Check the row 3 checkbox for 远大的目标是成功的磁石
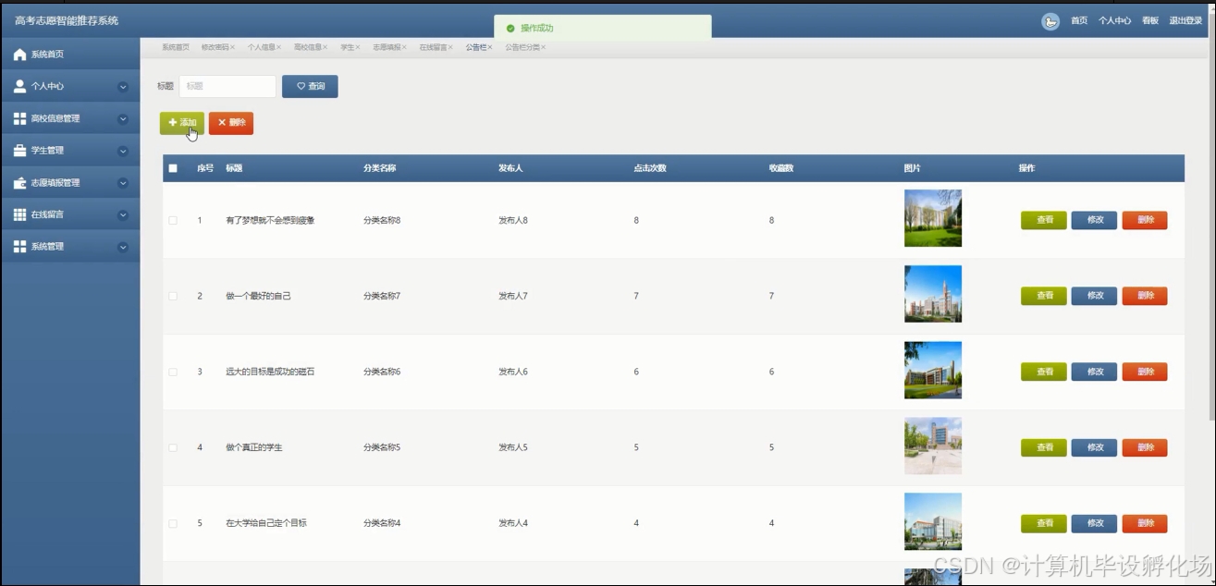1216x586 pixels. [173, 372]
